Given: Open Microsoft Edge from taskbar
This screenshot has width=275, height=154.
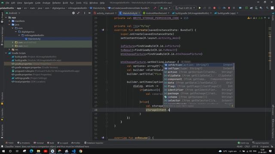Looking at the screenshot, I should (31, 151).
